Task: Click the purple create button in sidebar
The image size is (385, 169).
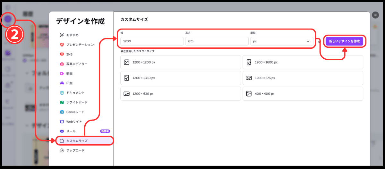Action: (8, 20)
